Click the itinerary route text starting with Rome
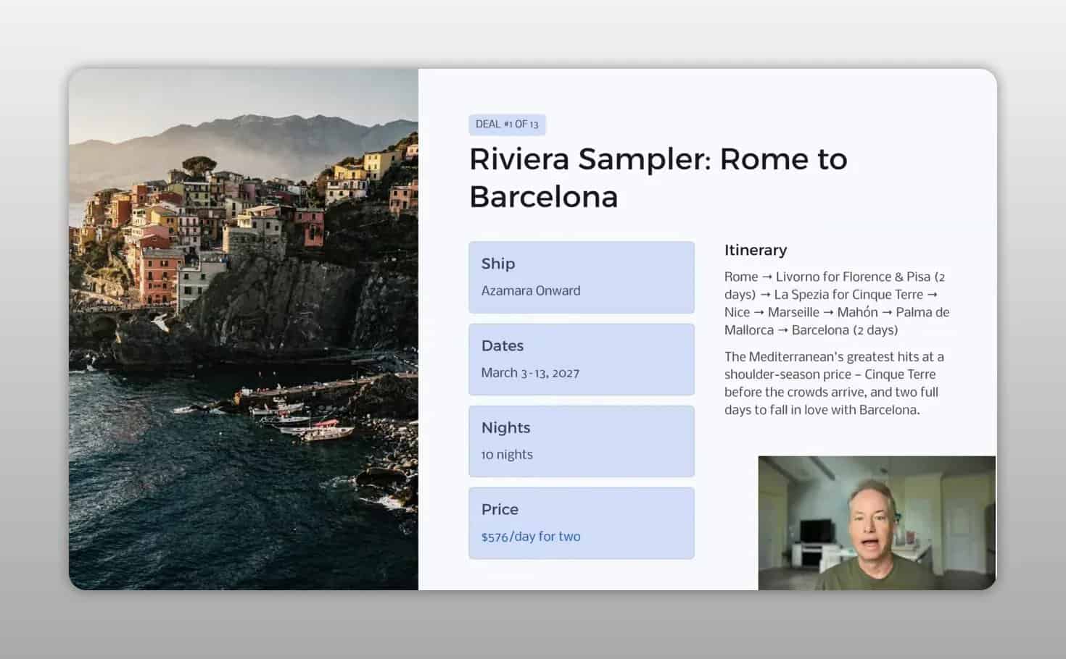 click(x=837, y=303)
